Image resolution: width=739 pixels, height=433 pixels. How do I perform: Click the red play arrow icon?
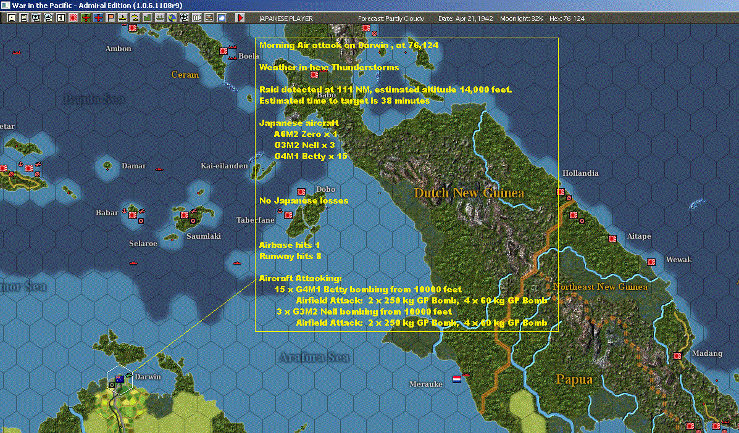[x=240, y=18]
